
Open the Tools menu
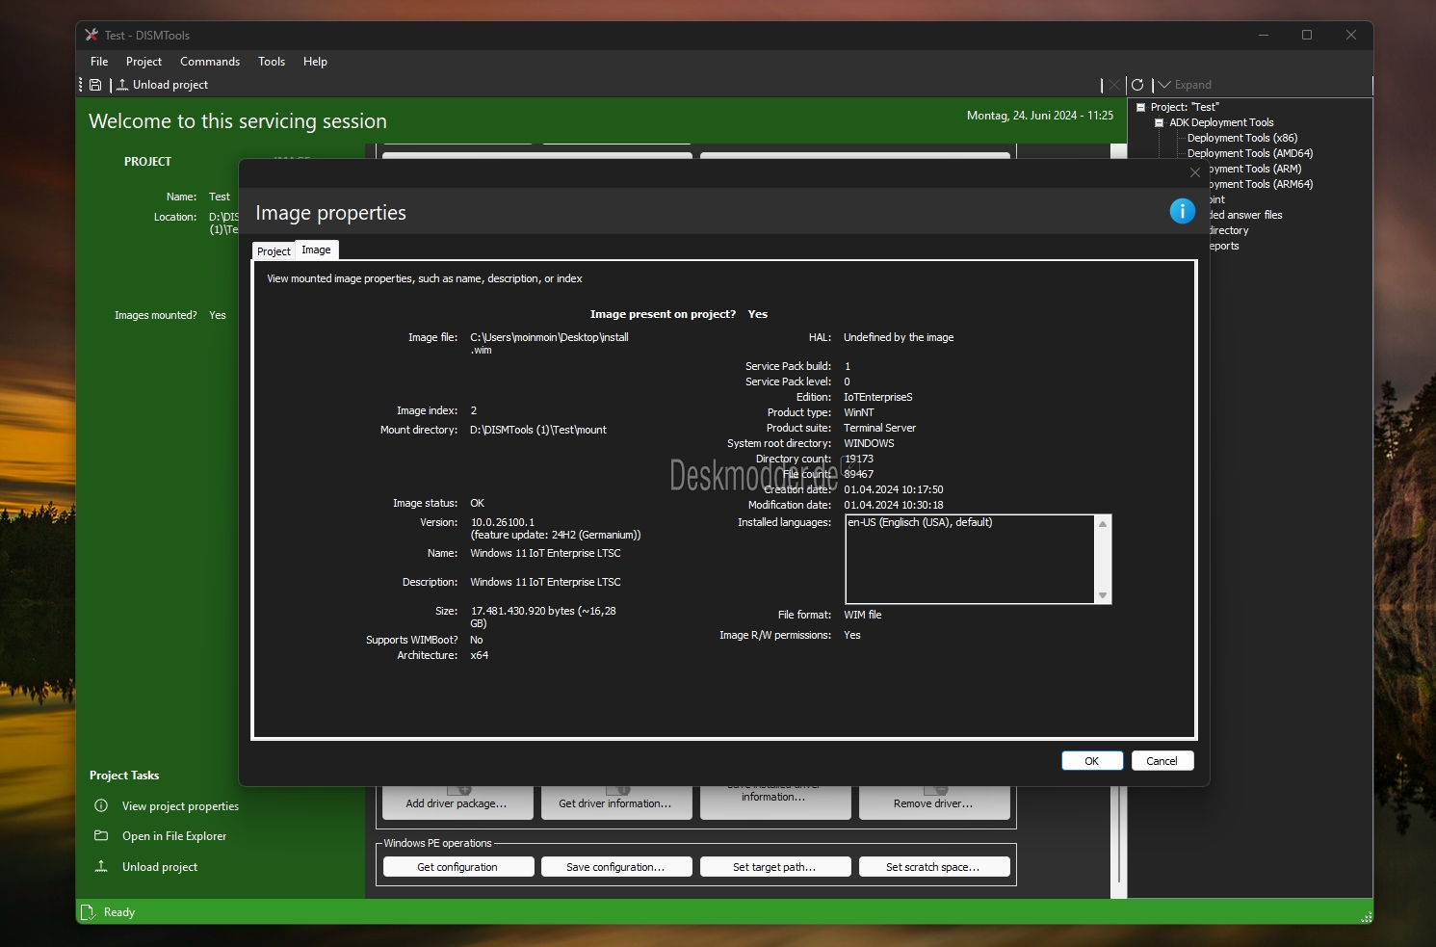pyautogui.click(x=272, y=61)
